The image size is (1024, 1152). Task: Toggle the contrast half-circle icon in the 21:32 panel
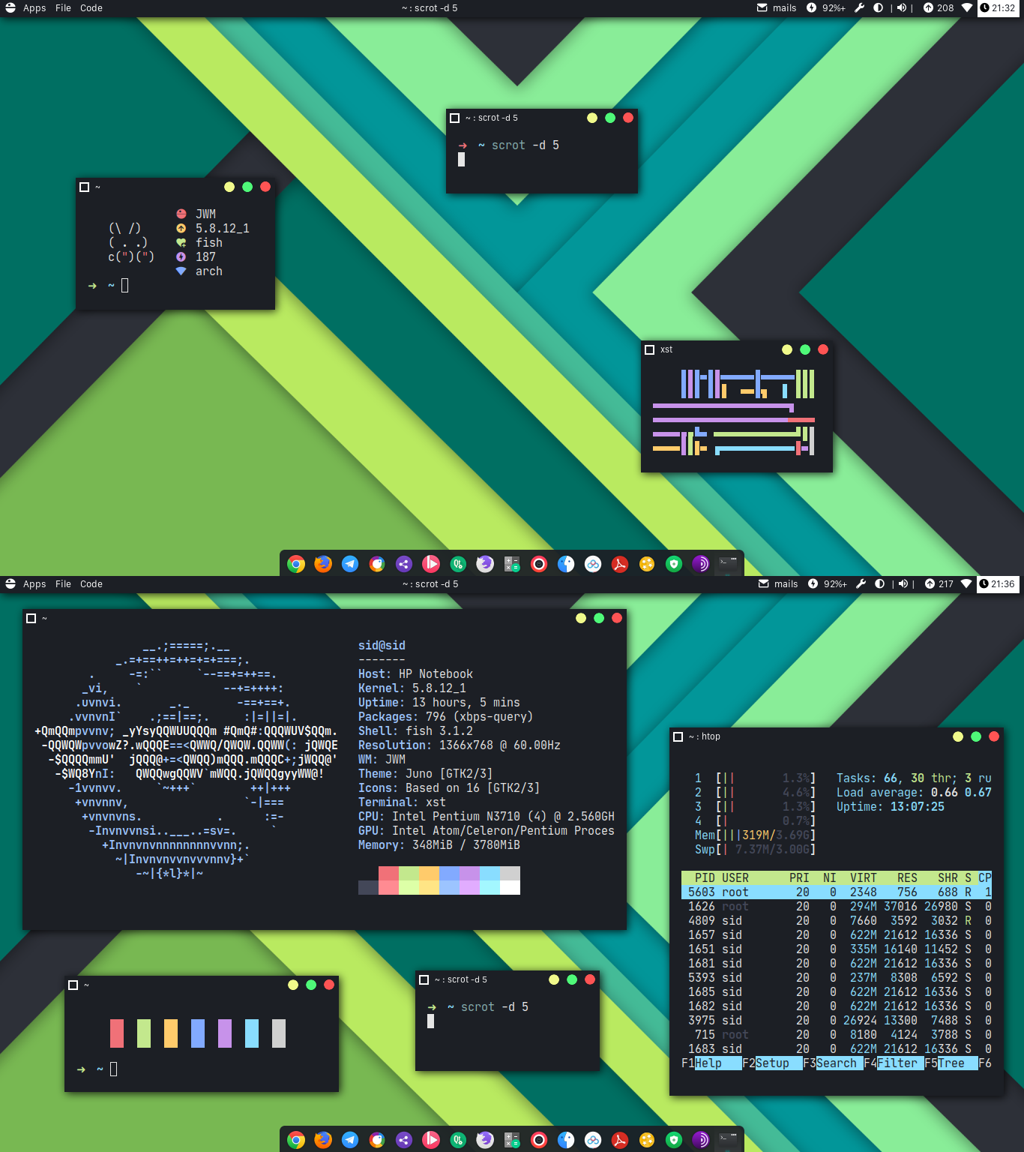pos(878,7)
